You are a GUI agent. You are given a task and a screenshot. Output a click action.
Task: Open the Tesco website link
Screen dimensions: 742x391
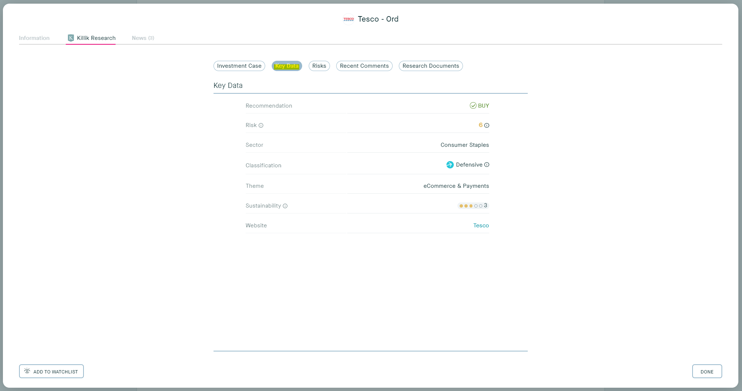(x=481, y=226)
